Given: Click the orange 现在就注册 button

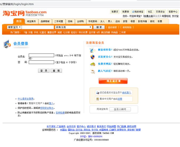Looking at the screenshot, I should [113, 81].
